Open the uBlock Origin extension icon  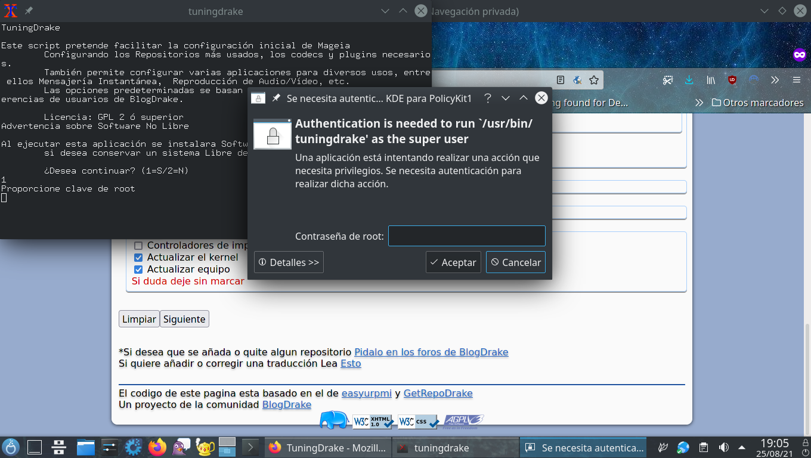[x=732, y=80]
